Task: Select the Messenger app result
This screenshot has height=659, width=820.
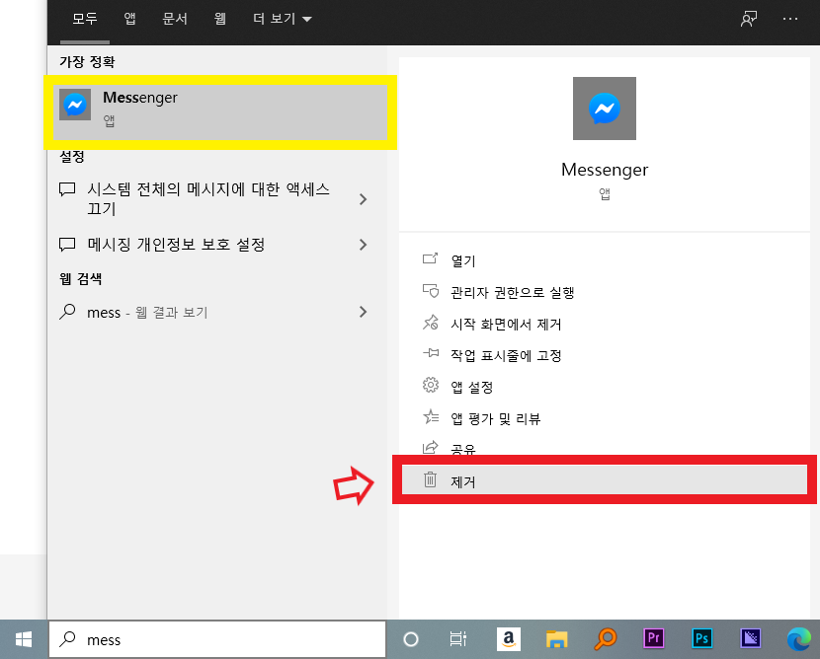Action: point(220,111)
